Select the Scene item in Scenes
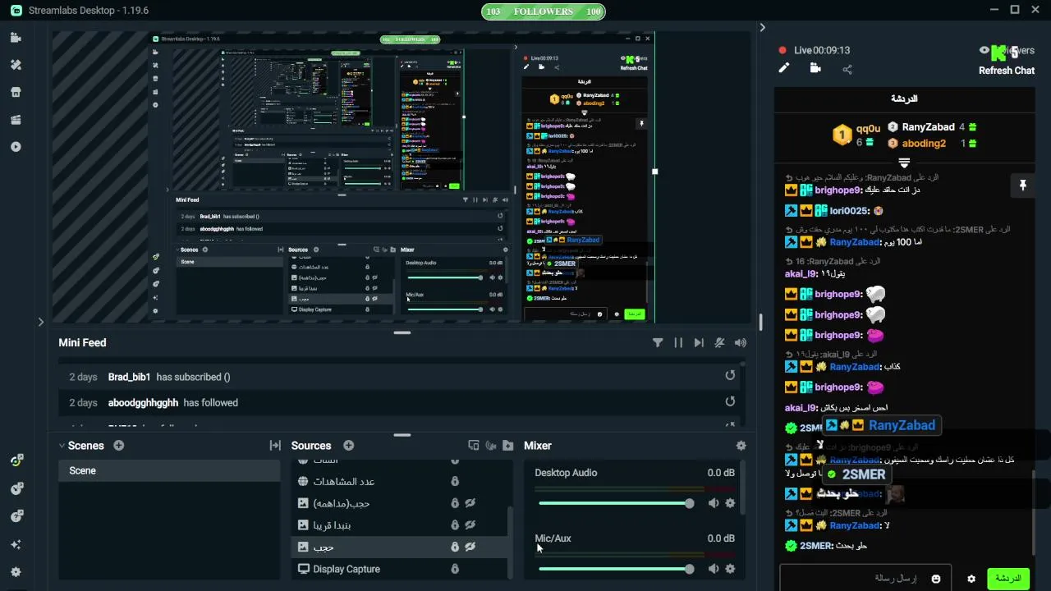The image size is (1051, 591). [169, 470]
